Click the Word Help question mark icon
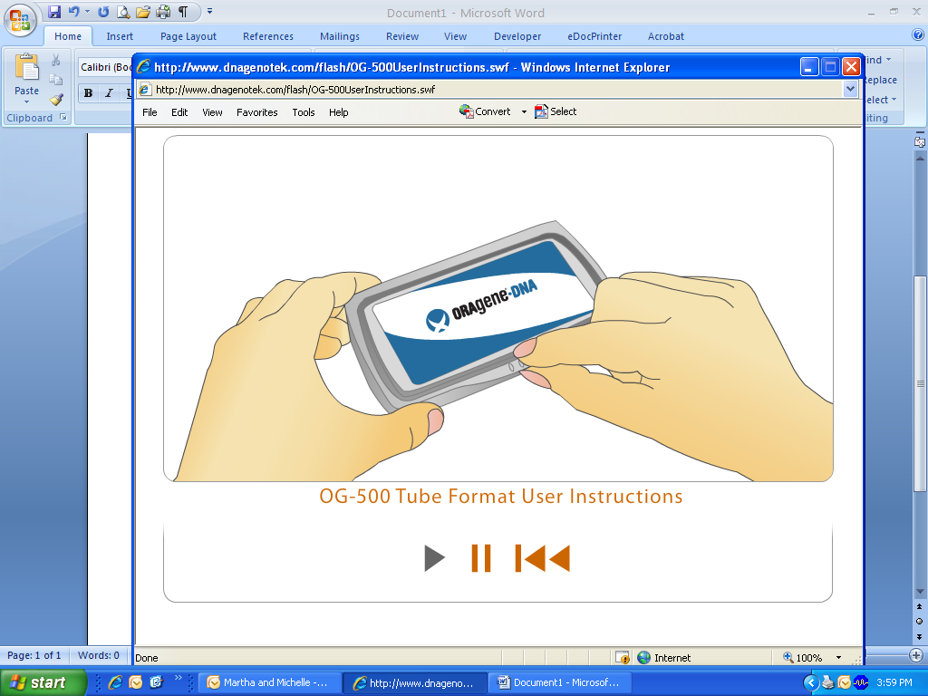928x696 pixels. [918, 35]
